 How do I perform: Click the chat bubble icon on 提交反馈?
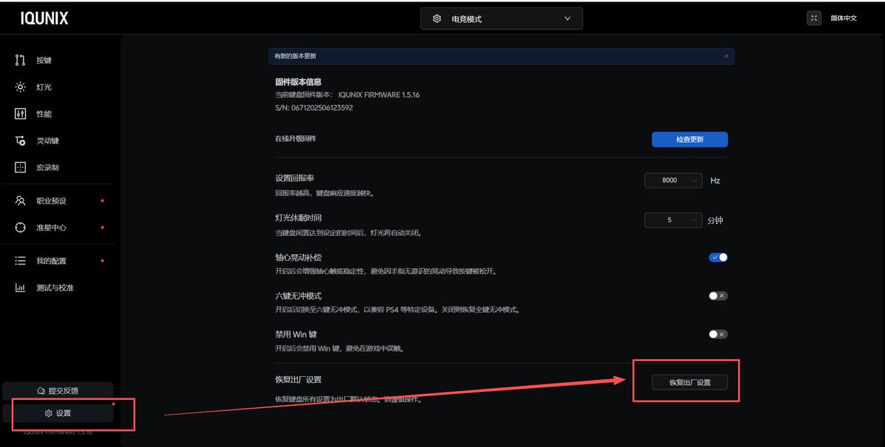pyautogui.click(x=41, y=390)
